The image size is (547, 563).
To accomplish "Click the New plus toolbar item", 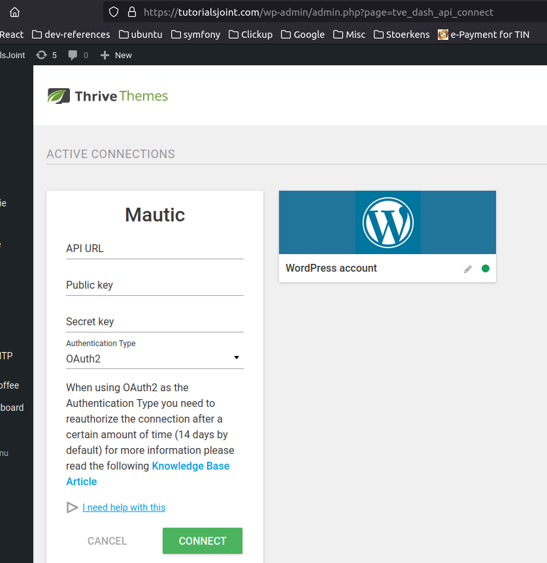I will 116,55.
